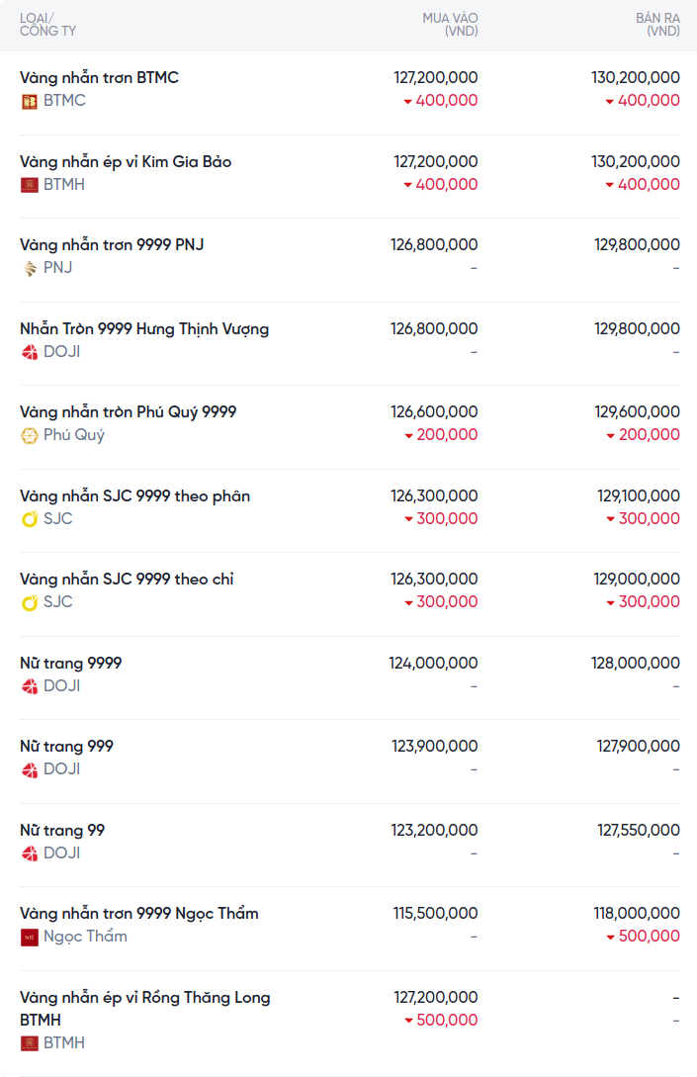Open Vàng nhẫn trơn BTMC product name
This screenshot has width=697, height=1077.
pos(99,77)
